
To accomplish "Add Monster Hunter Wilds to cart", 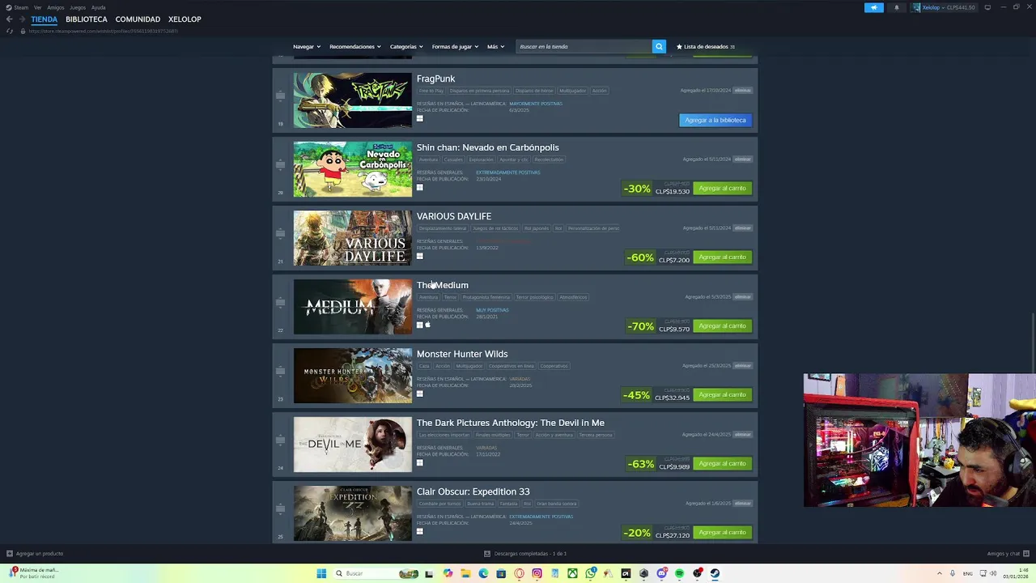I will pyautogui.click(x=722, y=394).
